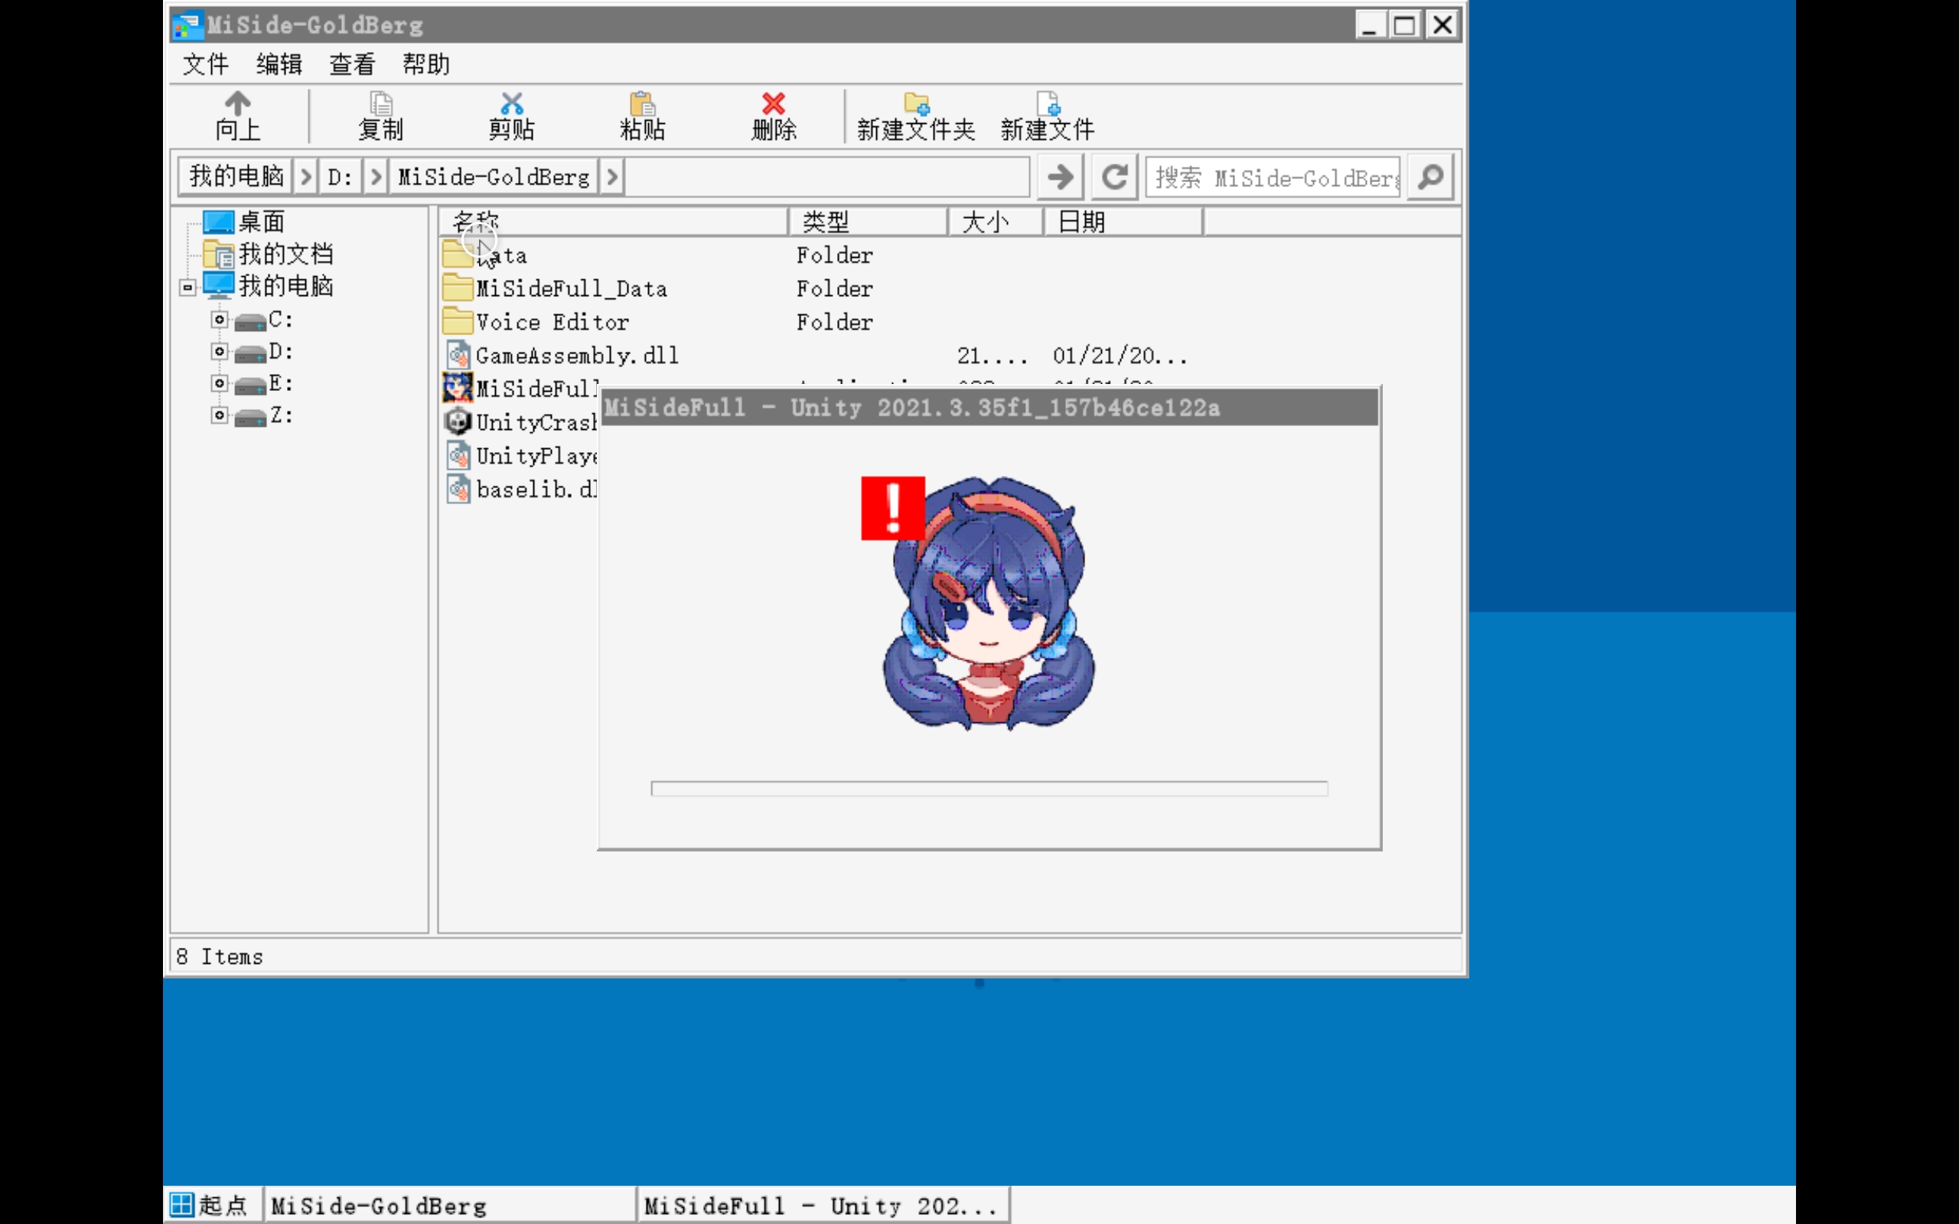The height and width of the screenshot is (1224, 1959).
Task: Open the 查看 menu
Action: pos(352,64)
